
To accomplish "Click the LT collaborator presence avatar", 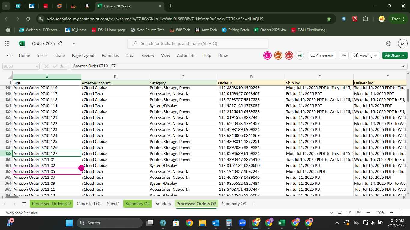I will point(267,55).
